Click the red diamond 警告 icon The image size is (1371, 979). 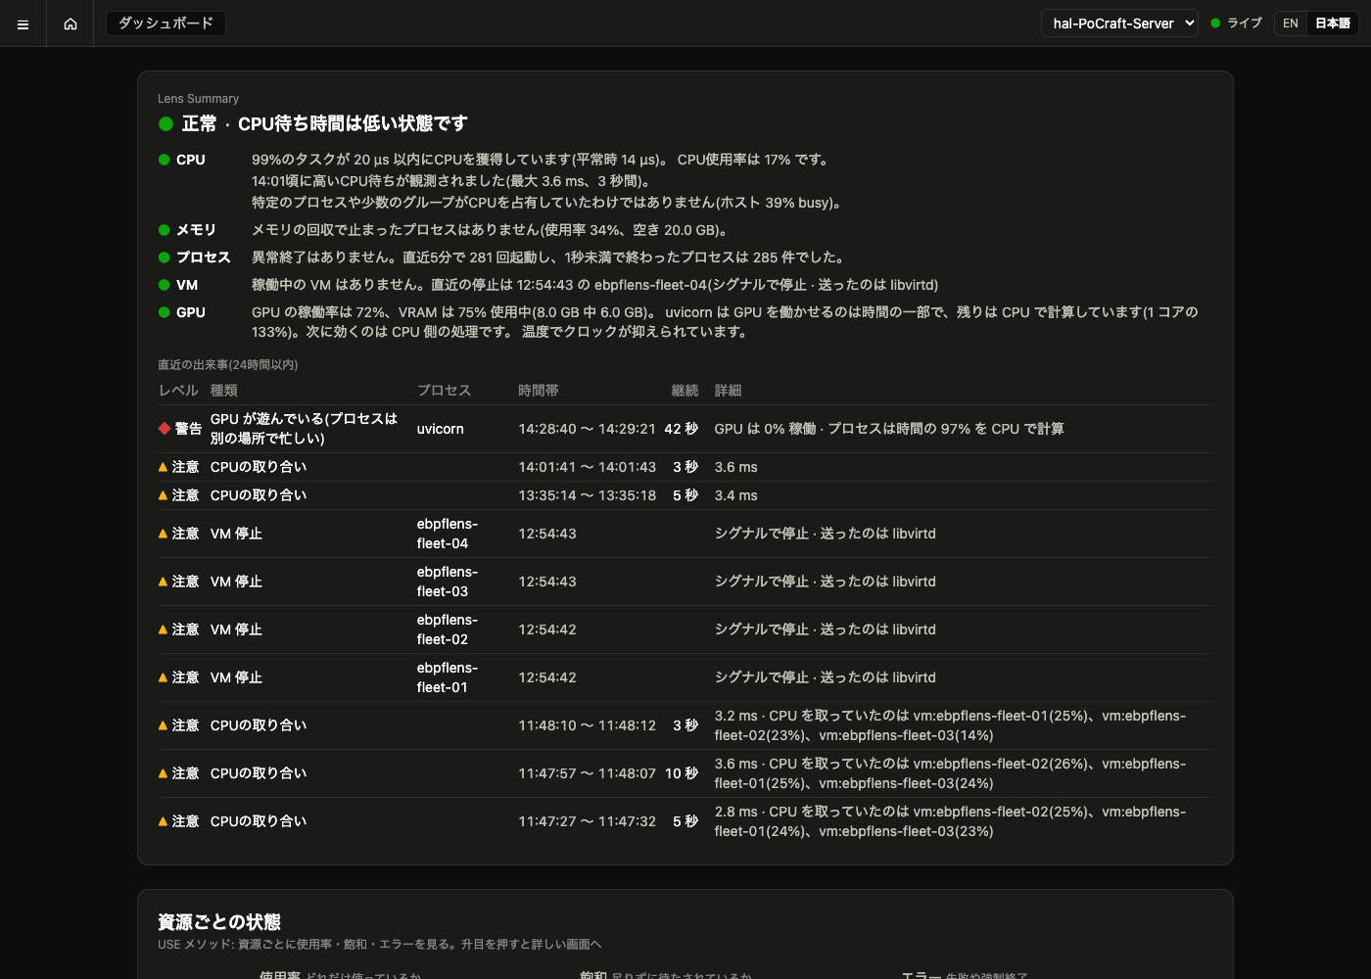[165, 429]
